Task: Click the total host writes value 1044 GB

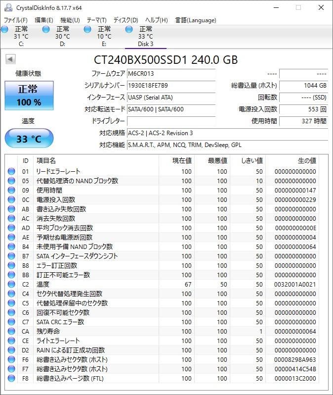Action: [303, 86]
